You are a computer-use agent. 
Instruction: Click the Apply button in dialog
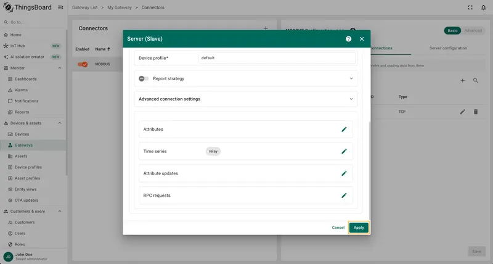pos(359,228)
